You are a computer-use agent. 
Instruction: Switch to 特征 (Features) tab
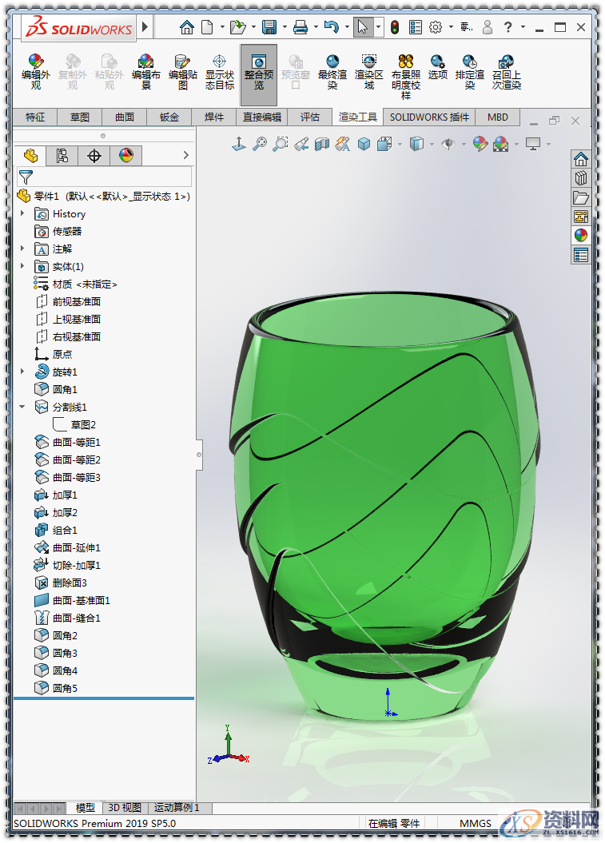(x=35, y=117)
